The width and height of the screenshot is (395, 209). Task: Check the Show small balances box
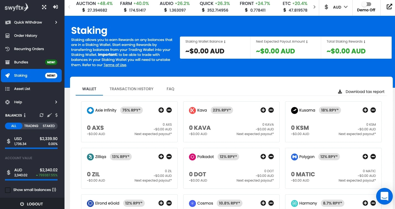point(8,190)
